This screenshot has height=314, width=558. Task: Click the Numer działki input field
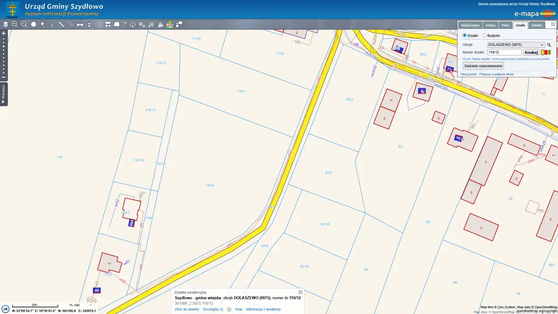(504, 52)
